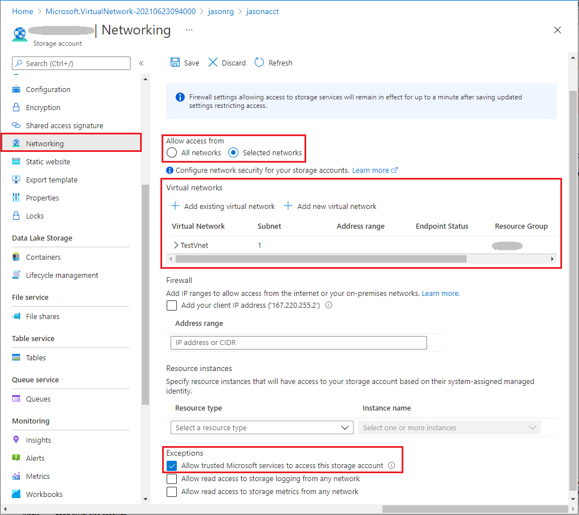Screen dimensions: 579x515
Task: Click the Locks padlock icon
Action: click(16, 216)
